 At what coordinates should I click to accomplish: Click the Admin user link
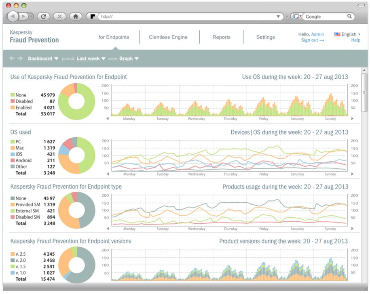pos(317,34)
